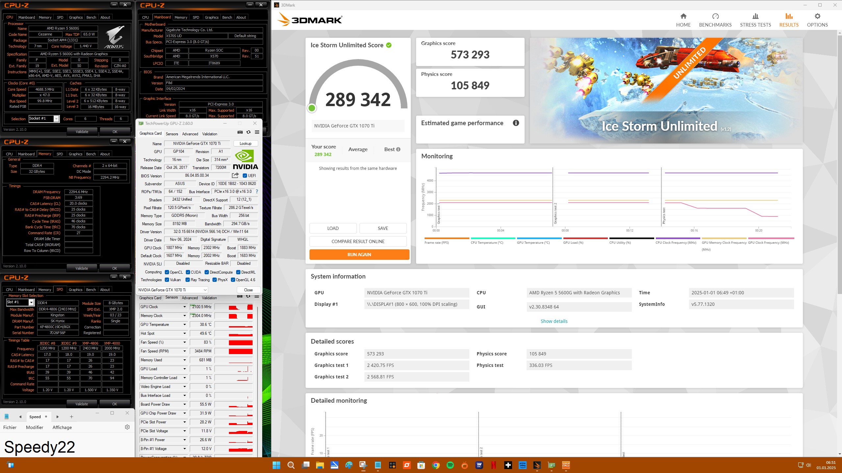Click the orange RUN AGAIN button
This screenshot has height=473, width=842.
click(x=359, y=255)
